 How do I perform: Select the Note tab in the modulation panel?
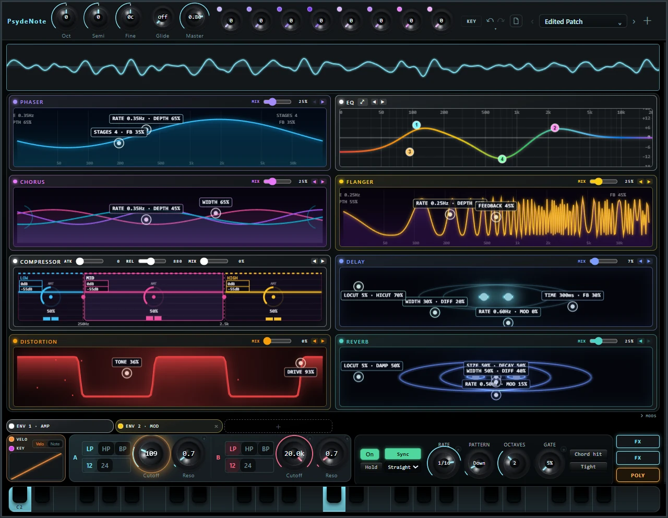click(x=55, y=444)
